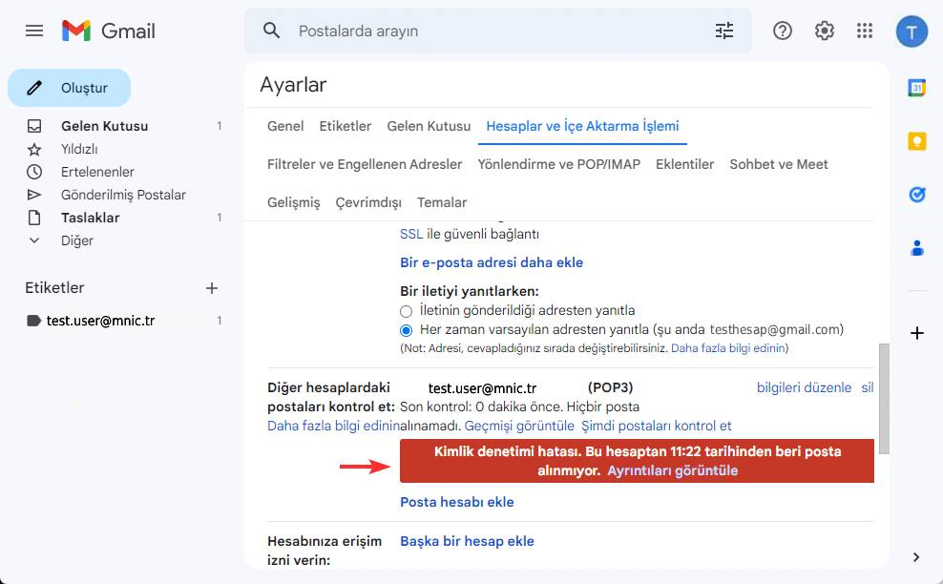The height and width of the screenshot is (584, 943).
Task: Switch to the Genel settings tab
Action: (285, 126)
